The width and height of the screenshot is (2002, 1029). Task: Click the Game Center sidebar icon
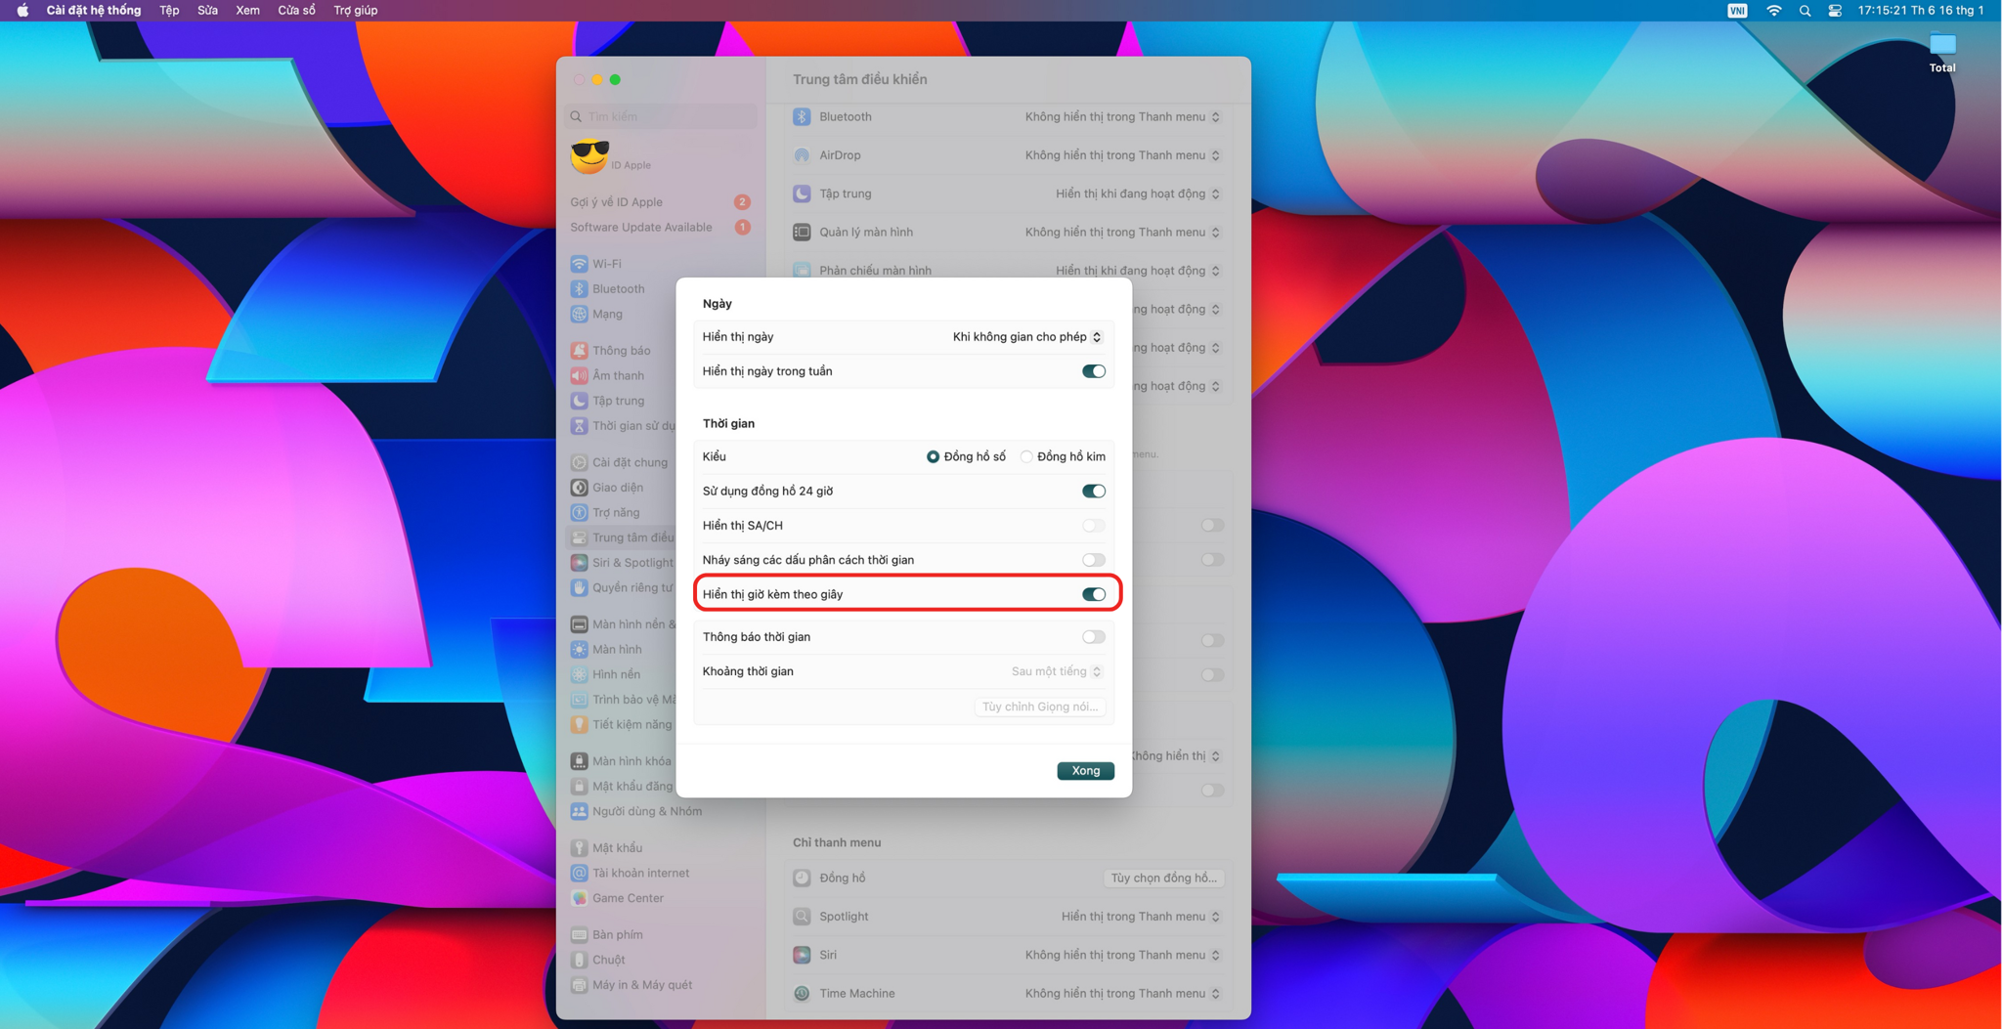pos(580,898)
